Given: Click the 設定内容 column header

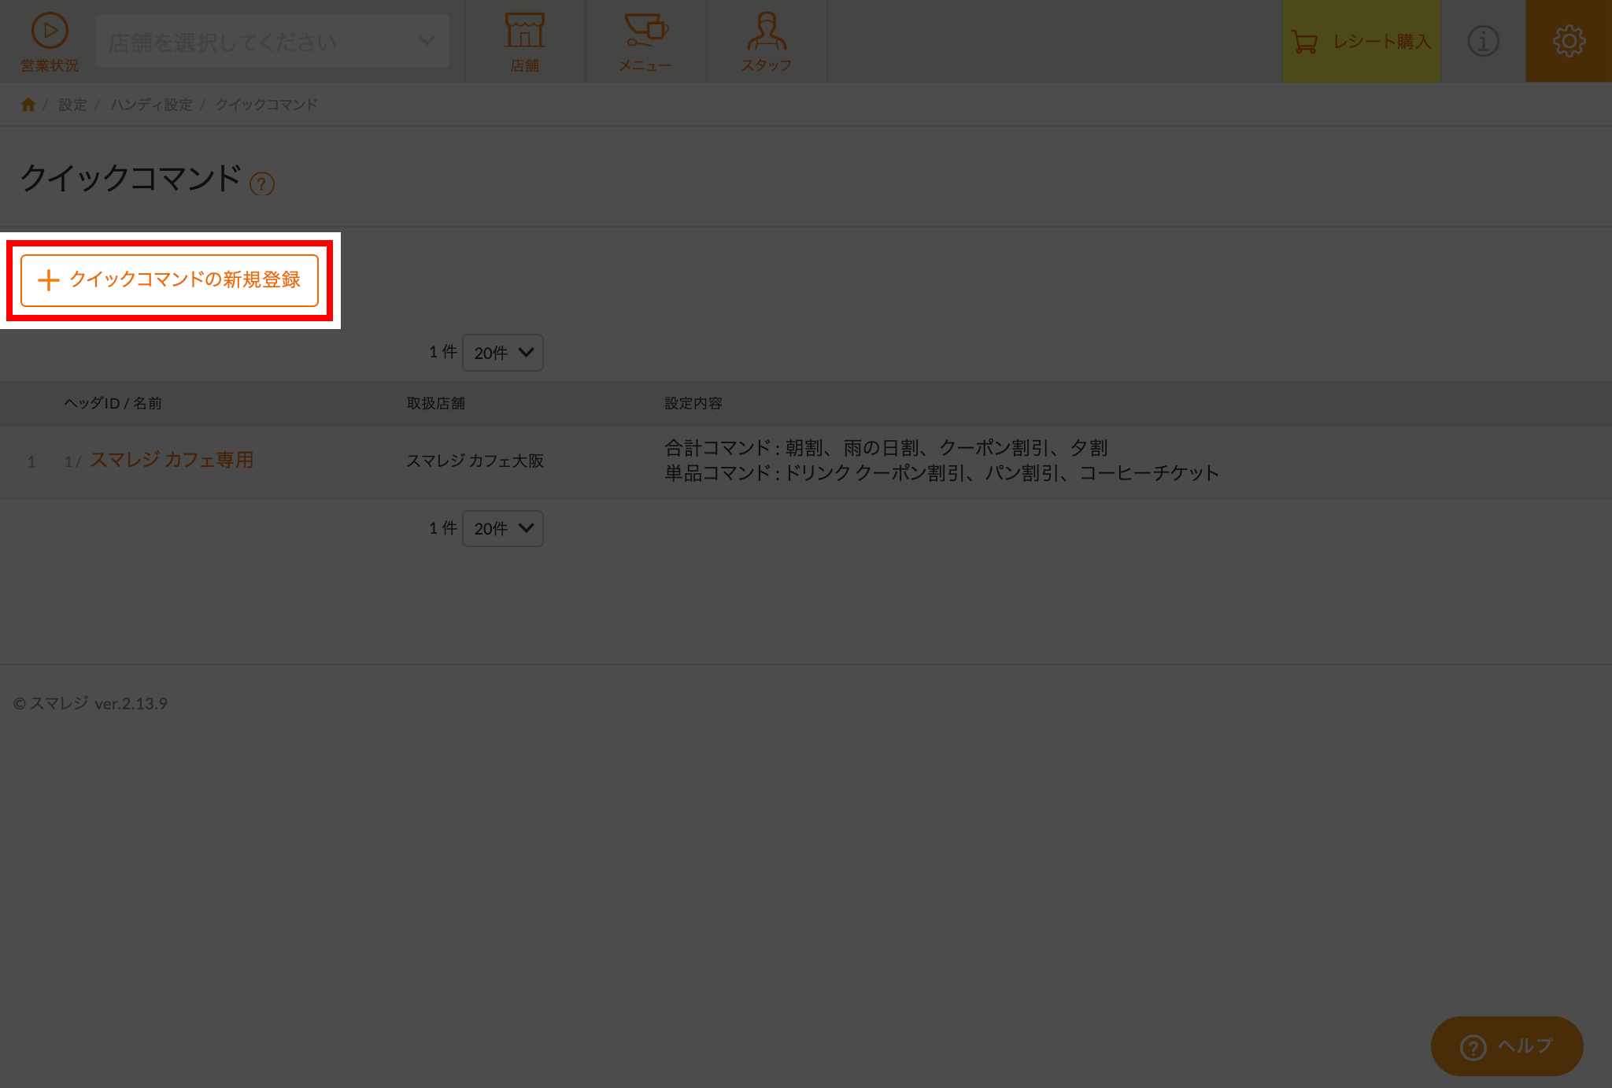Looking at the screenshot, I should click(x=693, y=403).
